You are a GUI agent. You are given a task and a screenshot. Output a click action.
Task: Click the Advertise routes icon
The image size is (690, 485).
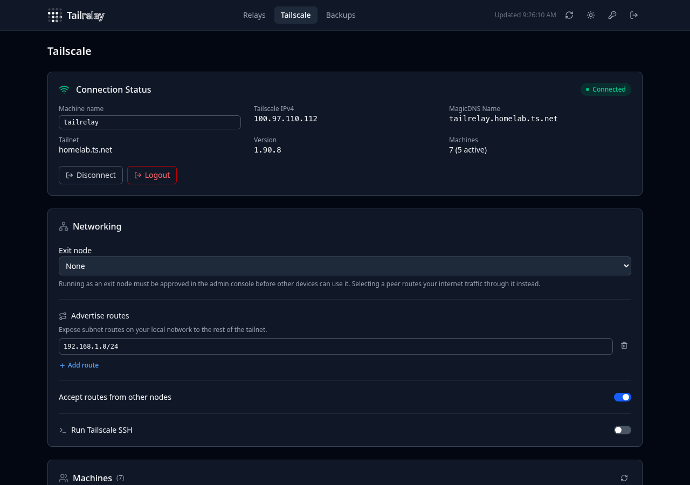pos(63,316)
